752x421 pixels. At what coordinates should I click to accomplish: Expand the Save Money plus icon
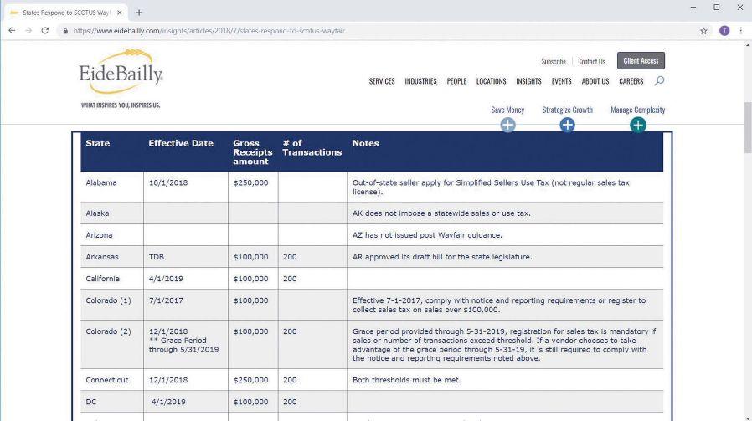tap(507, 126)
